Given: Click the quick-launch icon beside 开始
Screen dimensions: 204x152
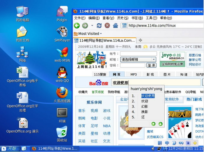Looking at the screenshot, I should click(x=24, y=148).
